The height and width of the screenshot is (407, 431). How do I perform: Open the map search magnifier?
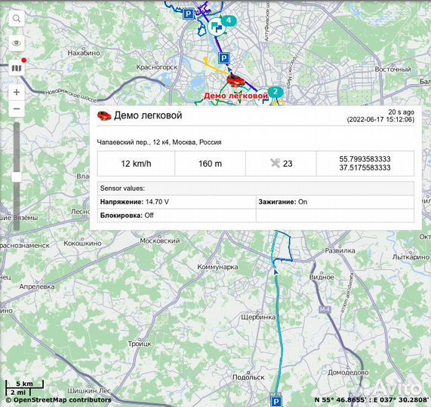coord(17,19)
